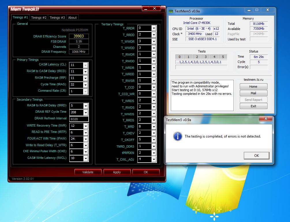The width and height of the screenshot is (290, 222).
Task: Close the testing completed dialog with X
Action: click(266, 118)
